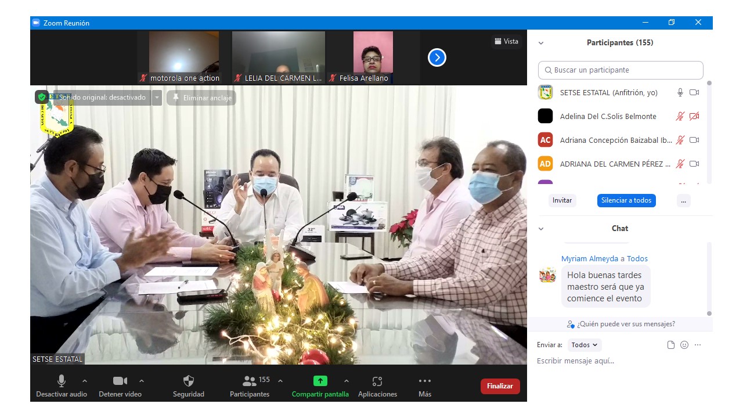
Task: Click the green encryption shield icon
Action: 42,98
